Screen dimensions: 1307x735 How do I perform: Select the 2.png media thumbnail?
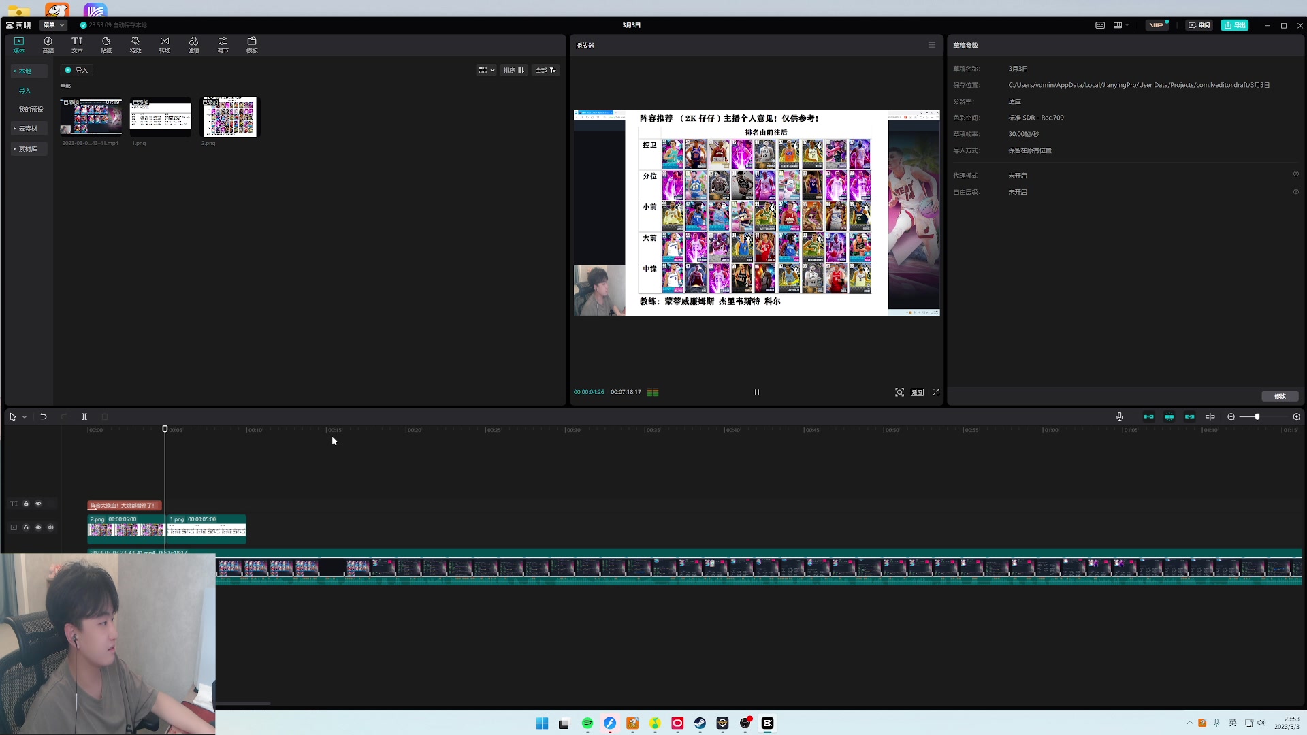click(230, 117)
